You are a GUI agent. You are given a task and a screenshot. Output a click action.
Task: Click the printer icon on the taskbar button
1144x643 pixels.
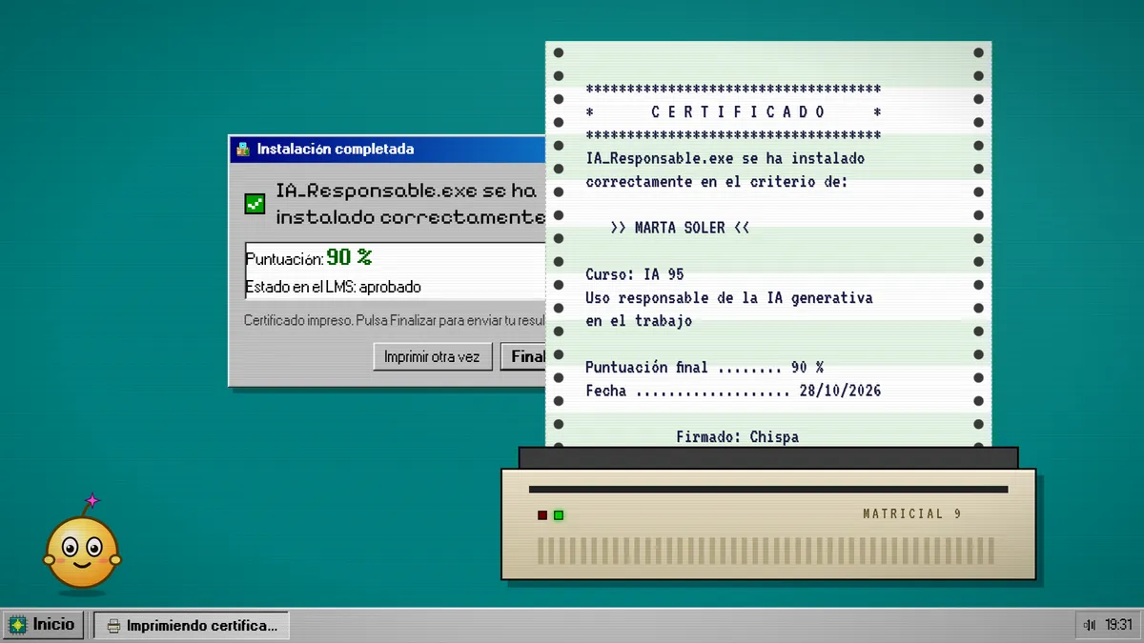113,626
